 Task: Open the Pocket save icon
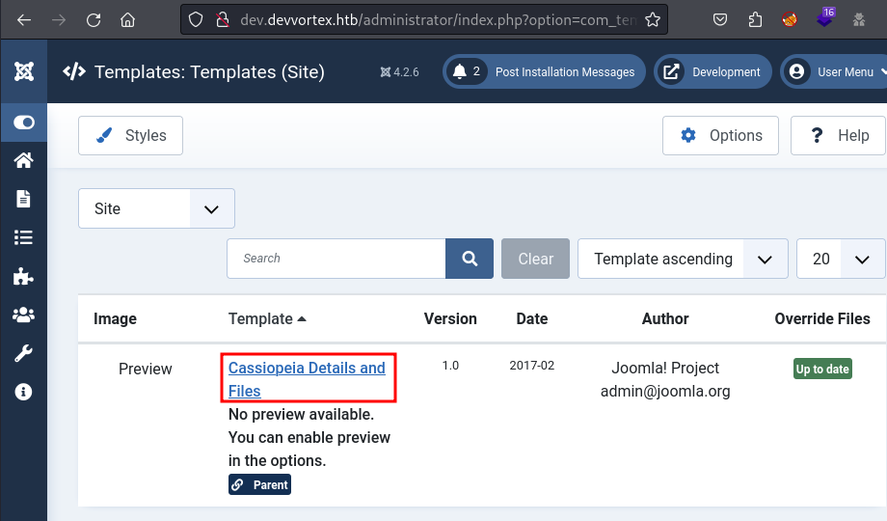click(720, 20)
